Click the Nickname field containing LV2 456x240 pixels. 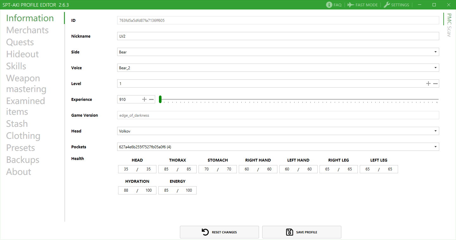point(278,36)
